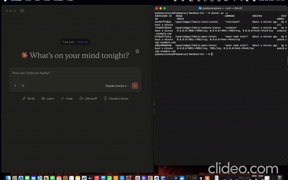Click the NAMES column header in Terminal
This screenshot has width=288, height=180.
tap(280, 19)
